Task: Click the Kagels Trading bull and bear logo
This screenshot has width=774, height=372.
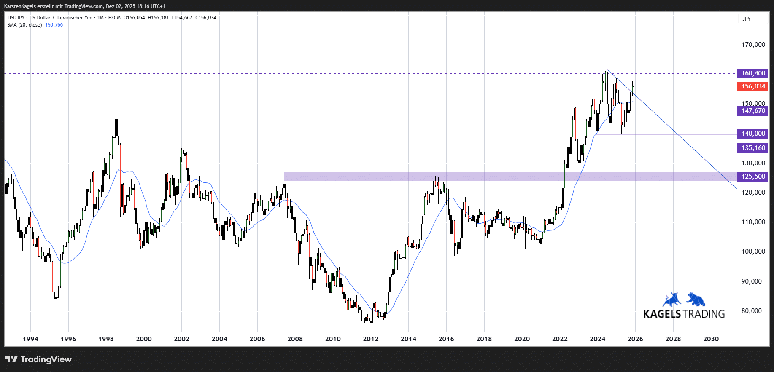Action: click(684, 306)
